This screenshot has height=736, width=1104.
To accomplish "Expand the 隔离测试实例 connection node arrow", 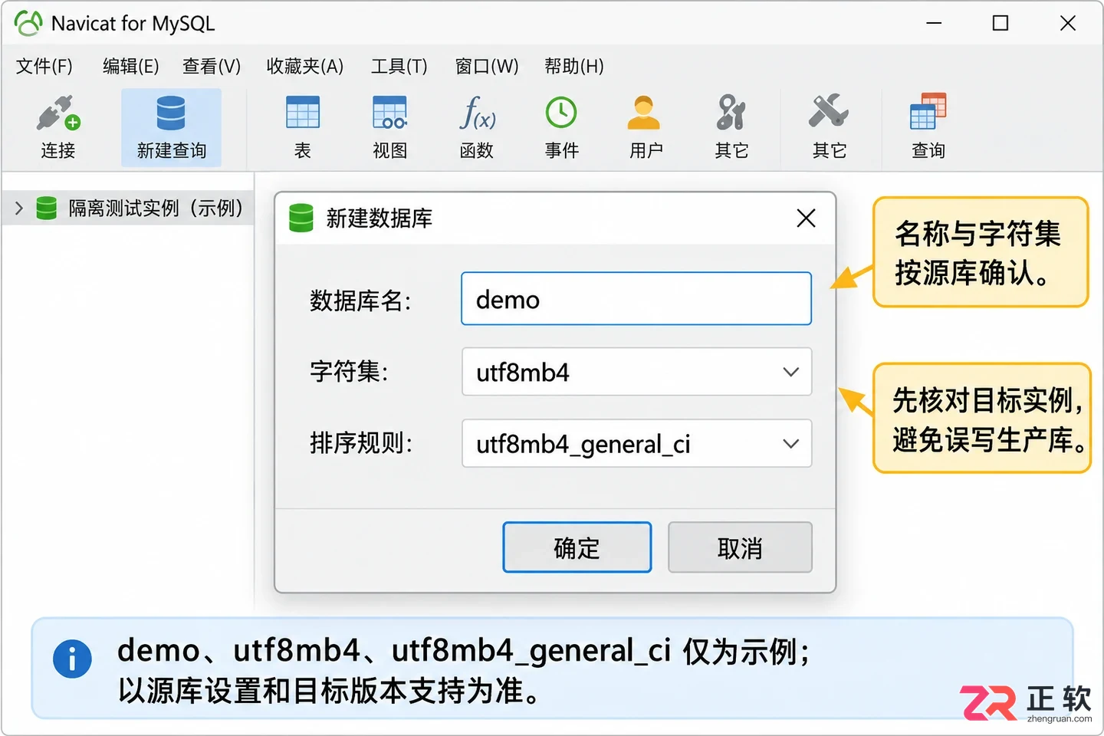I will [19, 208].
